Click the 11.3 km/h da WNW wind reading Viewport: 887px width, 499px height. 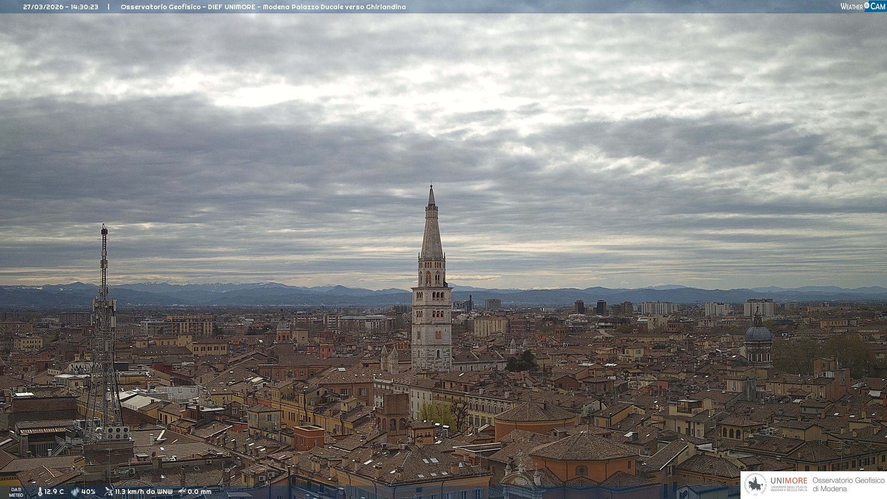coord(144,492)
